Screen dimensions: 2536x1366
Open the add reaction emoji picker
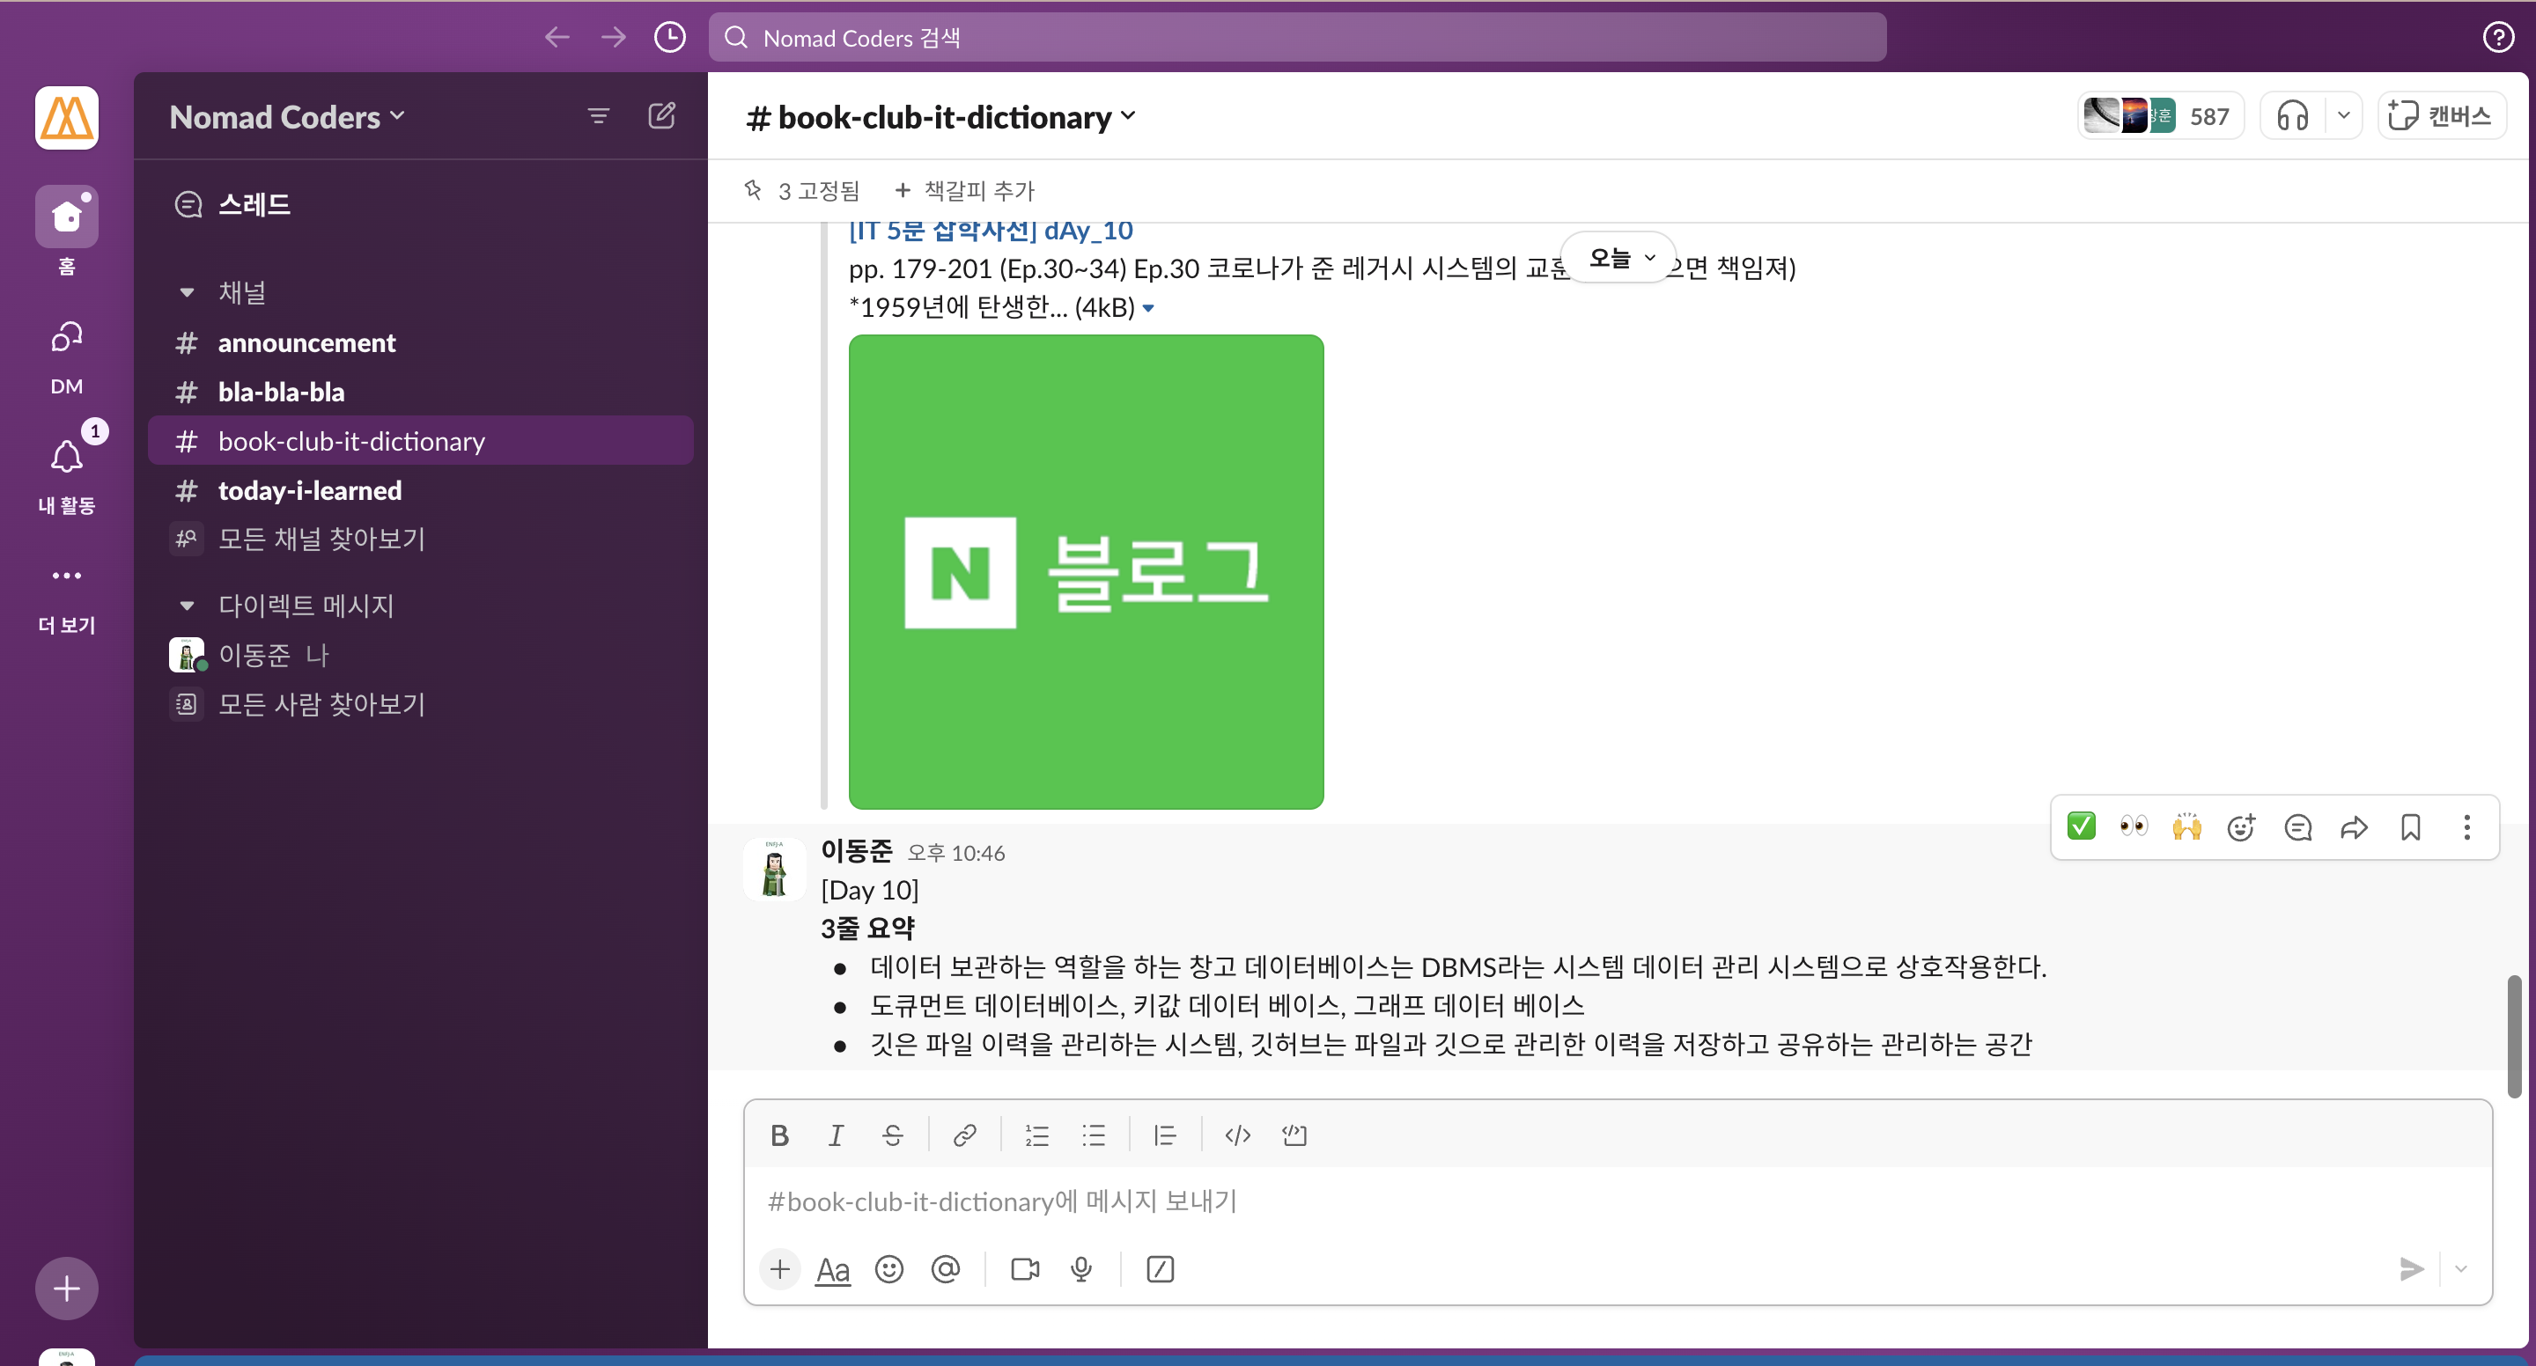(2242, 826)
